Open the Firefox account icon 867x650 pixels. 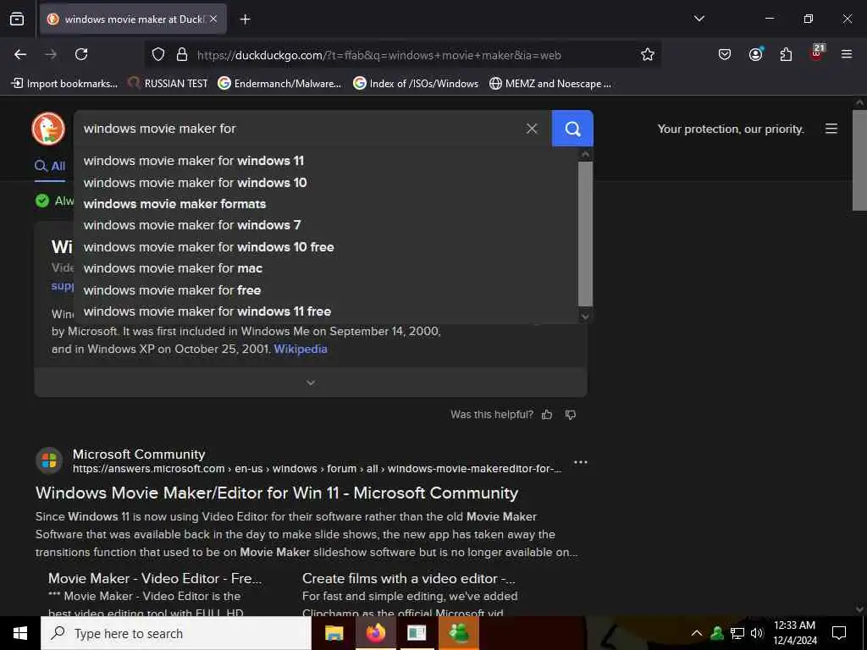tap(755, 54)
